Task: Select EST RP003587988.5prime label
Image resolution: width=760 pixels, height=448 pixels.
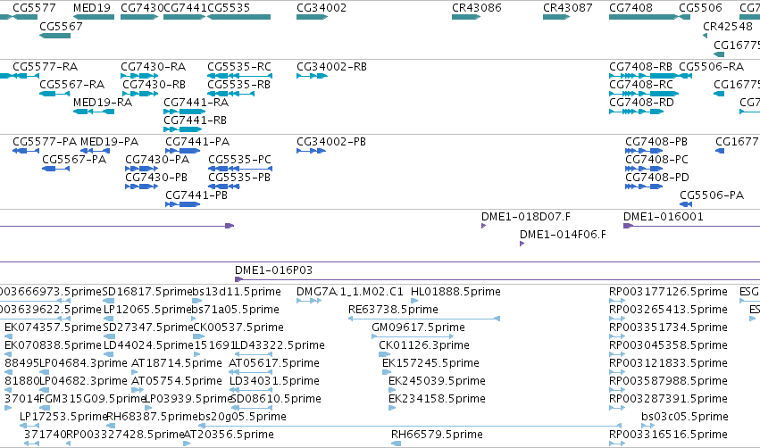Action: click(668, 381)
